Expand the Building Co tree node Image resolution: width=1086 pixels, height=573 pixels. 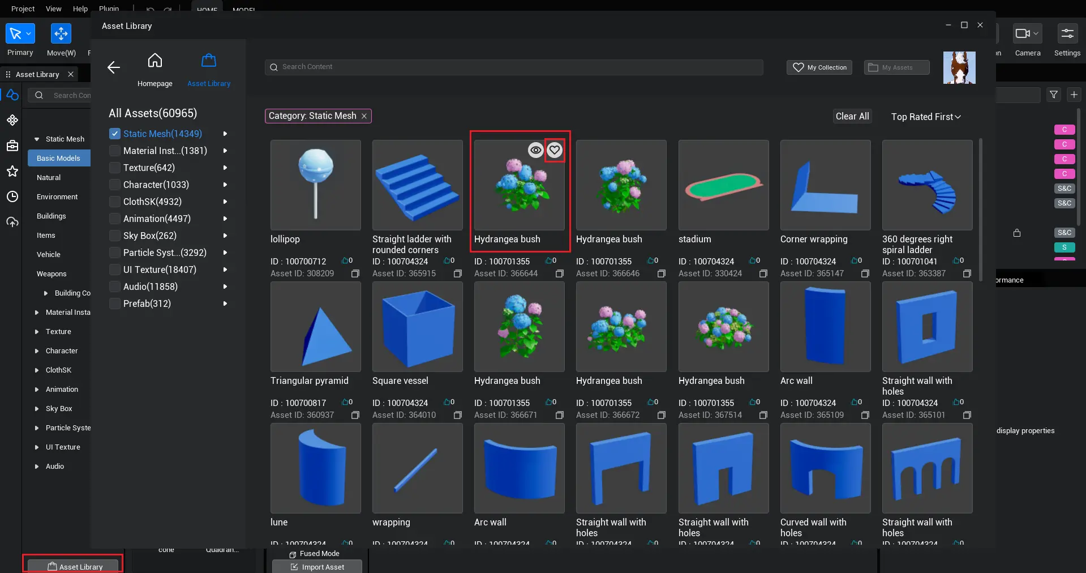click(x=46, y=293)
